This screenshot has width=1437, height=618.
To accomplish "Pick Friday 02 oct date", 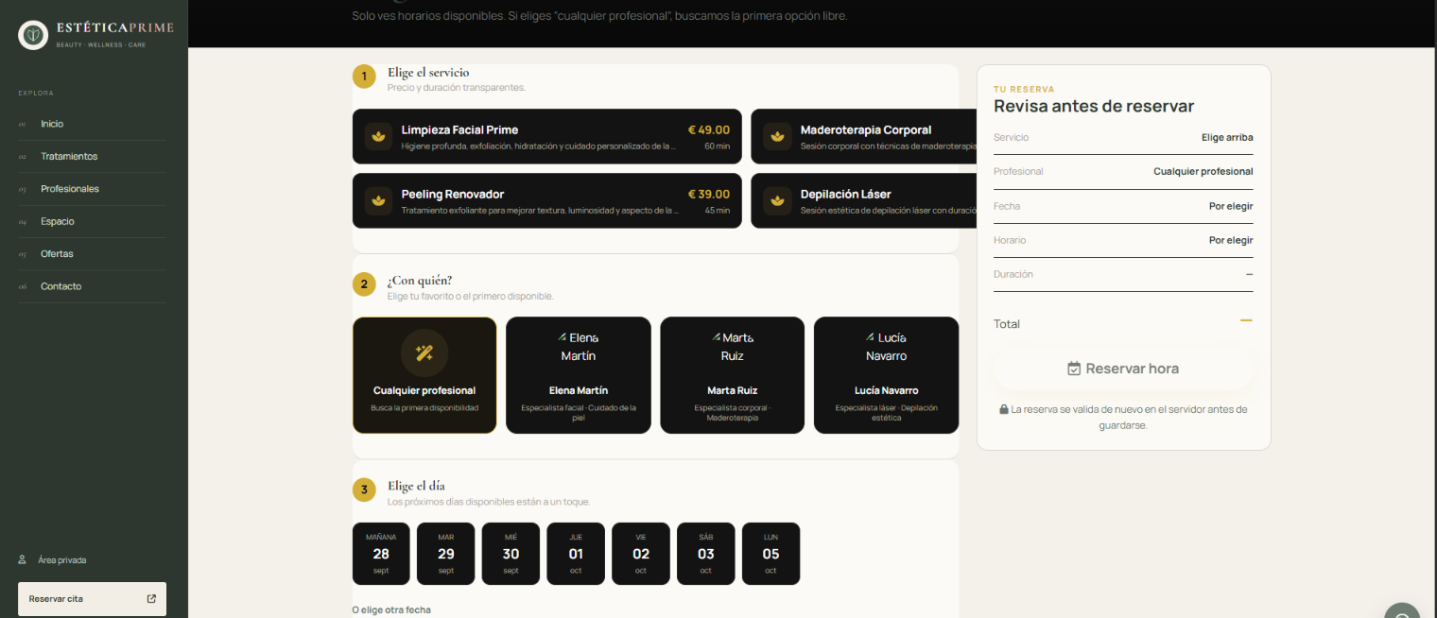I will 641,554.
